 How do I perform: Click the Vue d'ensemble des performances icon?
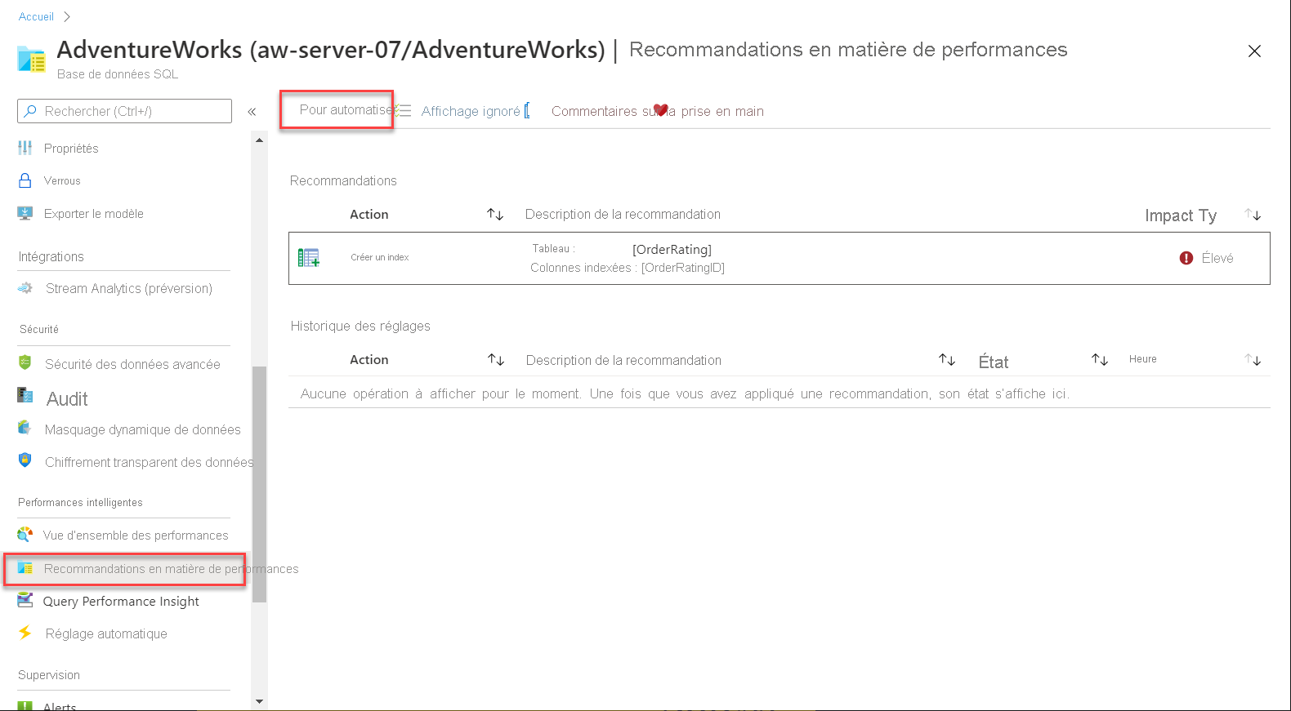25,535
